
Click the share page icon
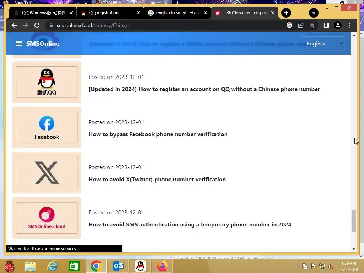[x=301, y=25]
